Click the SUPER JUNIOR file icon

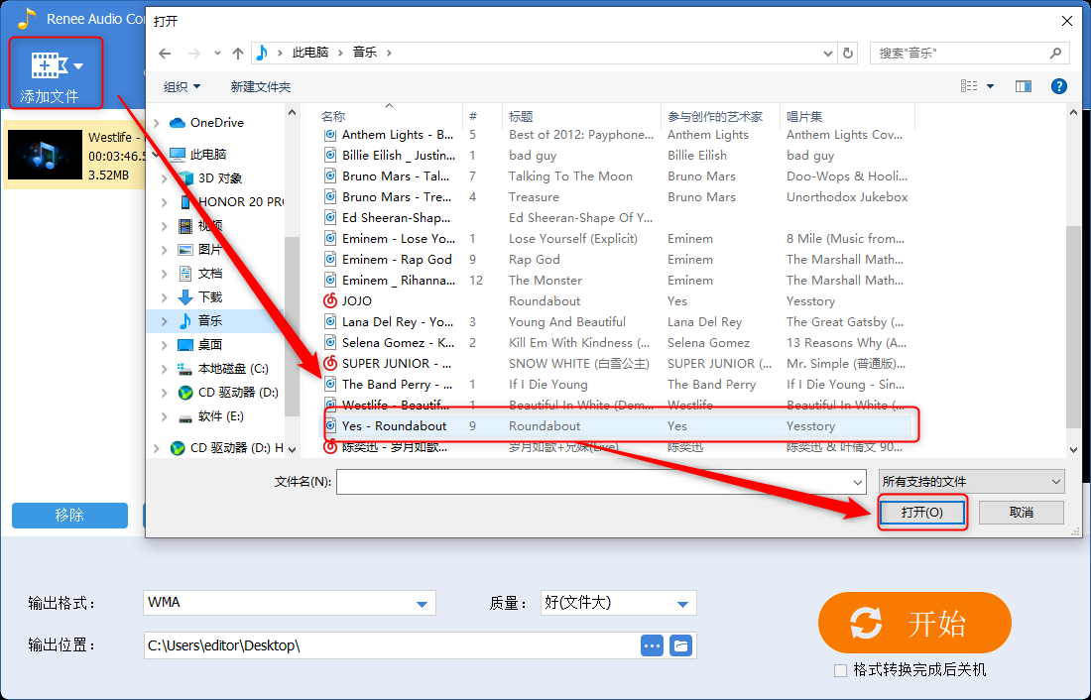[x=330, y=363]
